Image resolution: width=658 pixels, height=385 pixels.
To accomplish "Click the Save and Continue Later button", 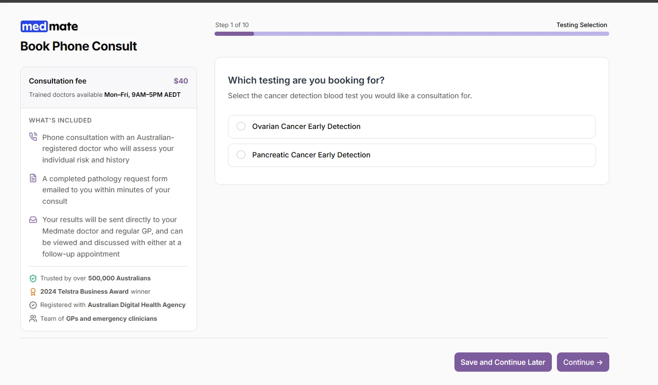I will [503, 362].
